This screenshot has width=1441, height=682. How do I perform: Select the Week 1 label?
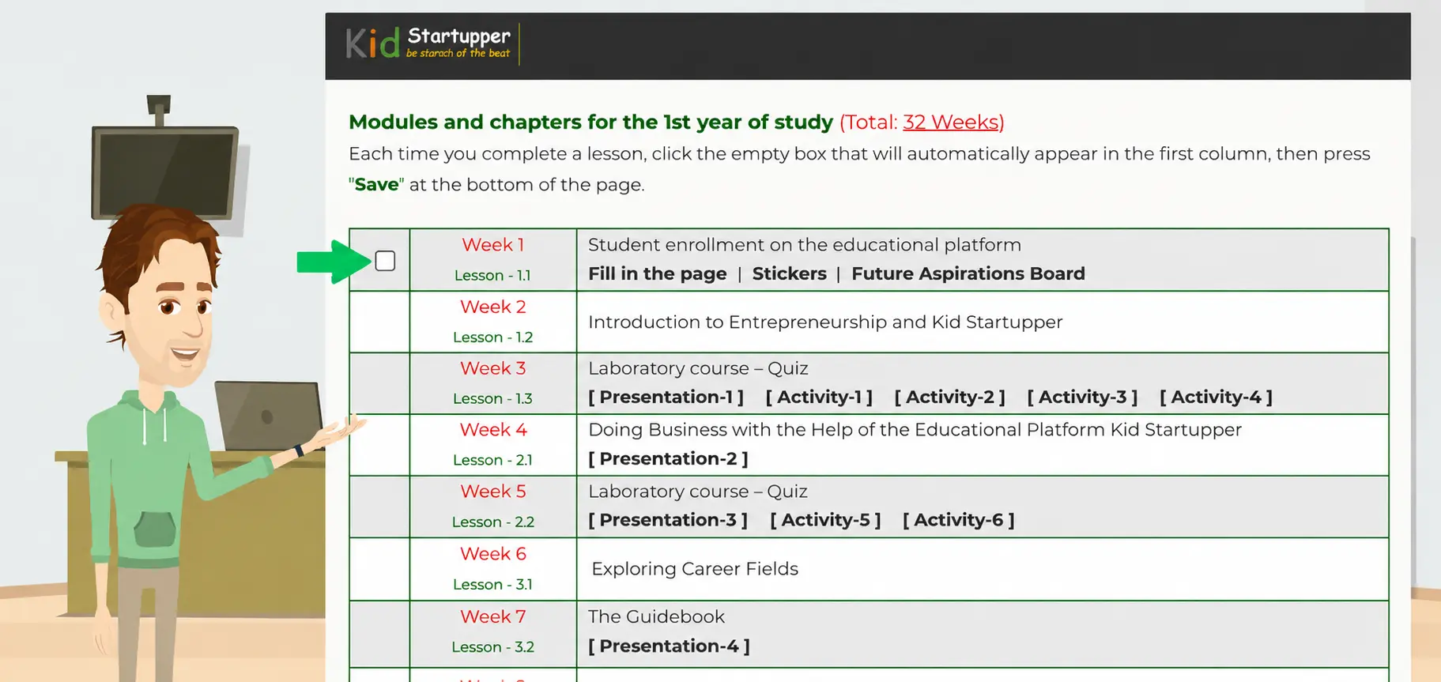492,245
